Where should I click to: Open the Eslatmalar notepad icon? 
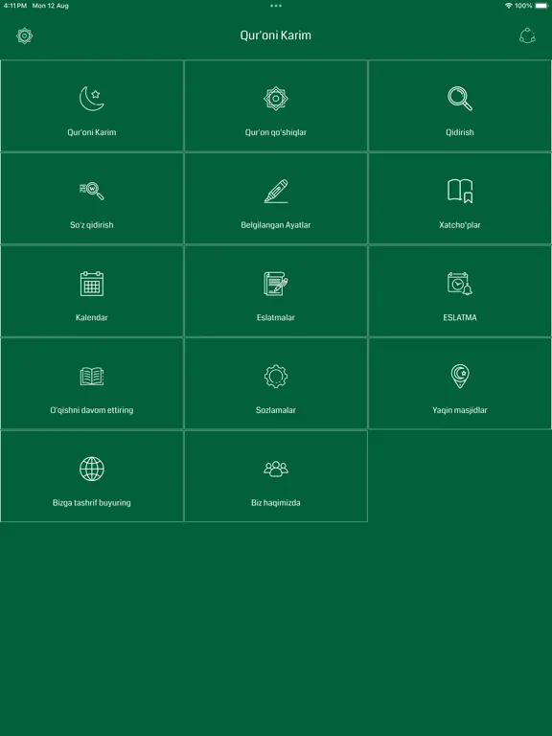click(276, 284)
